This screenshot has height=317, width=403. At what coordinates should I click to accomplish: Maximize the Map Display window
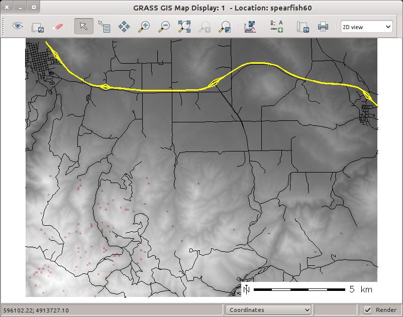[x=34, y=7]
